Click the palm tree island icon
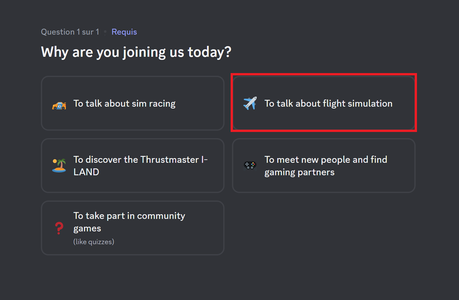The height and width of the screenshot is (300, 459). [59, 165]
